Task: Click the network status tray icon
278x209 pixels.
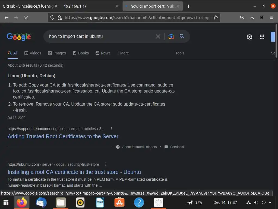Action: pos(249,202)
